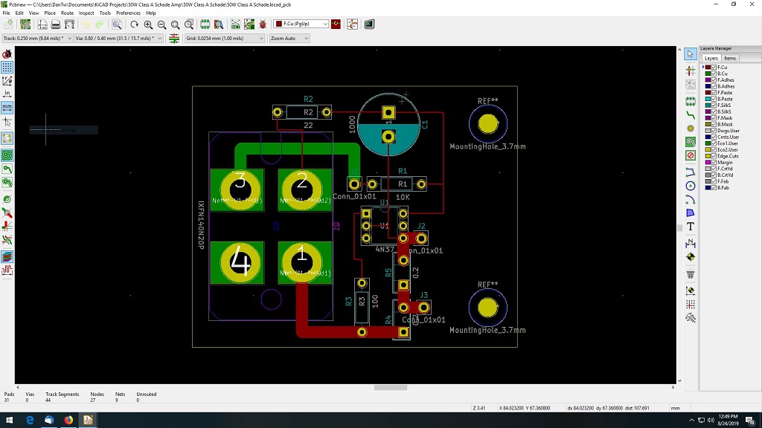The image size is (762, 428).
Task: Toggle board ratsnest display
Action: pos(7,138)
